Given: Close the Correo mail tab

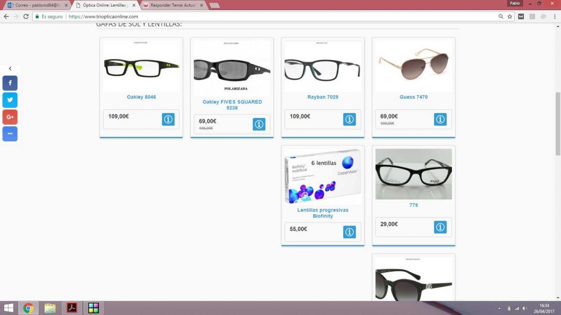Looking at the screenshot, I should click(x=66, y=6).
